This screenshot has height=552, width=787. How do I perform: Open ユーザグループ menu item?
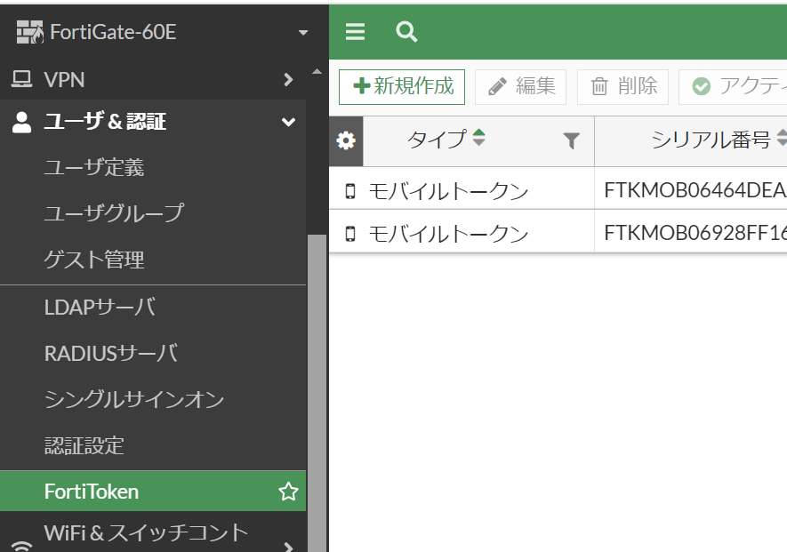point(153,212)
